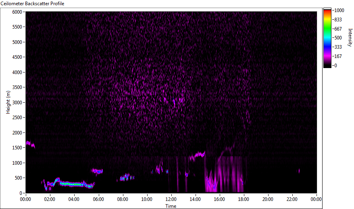354x209 pixels.
Task: Select the 5000 height axis label
Action: pos(17,42)
